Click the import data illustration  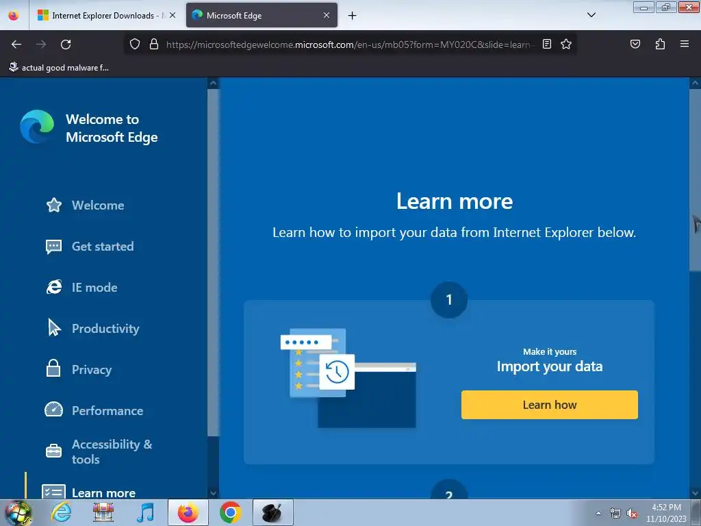click(x=348, y=378)
